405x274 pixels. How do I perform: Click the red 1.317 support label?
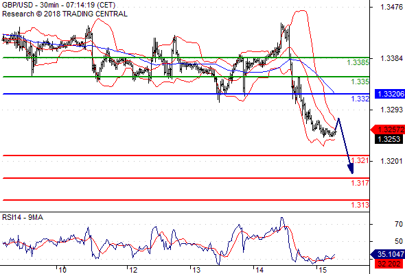(x=360, y=183)
